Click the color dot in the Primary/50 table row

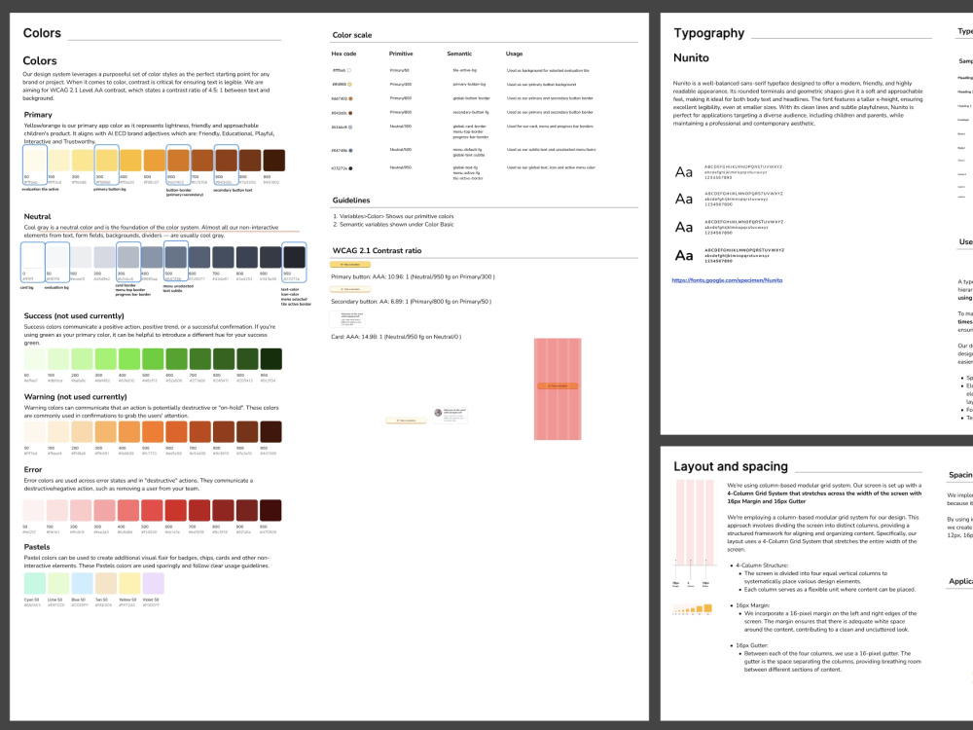[349, 71]
